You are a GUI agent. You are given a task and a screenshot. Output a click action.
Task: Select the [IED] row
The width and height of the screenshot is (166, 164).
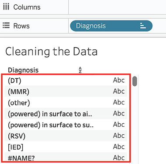click(x=66, y=147)
